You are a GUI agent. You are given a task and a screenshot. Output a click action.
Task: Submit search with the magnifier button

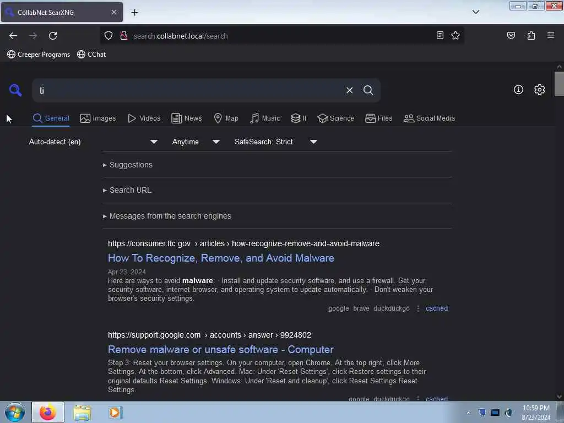pyautogui.click(x=368, y=90)
